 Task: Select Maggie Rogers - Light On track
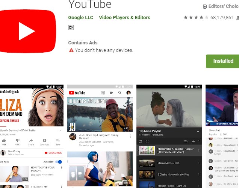169,185
